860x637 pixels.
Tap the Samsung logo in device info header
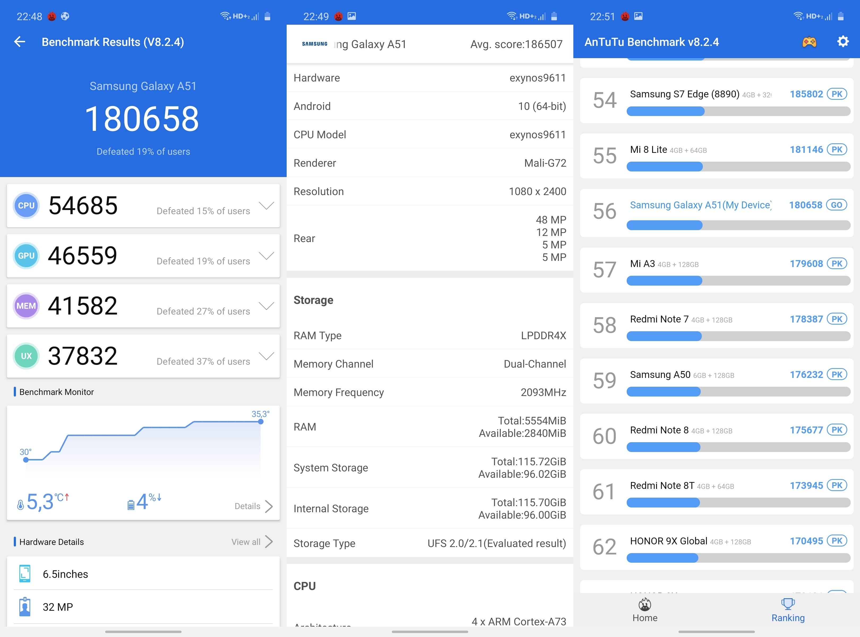point(314,44)
